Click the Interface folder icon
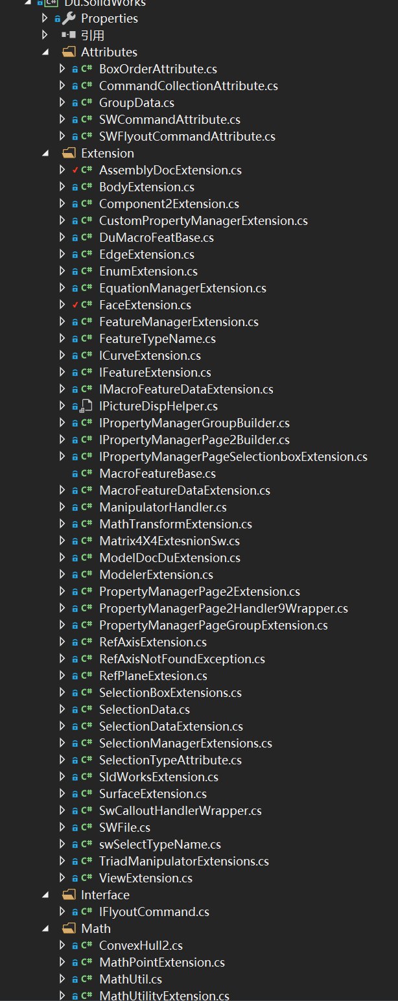 coord(69,895)
